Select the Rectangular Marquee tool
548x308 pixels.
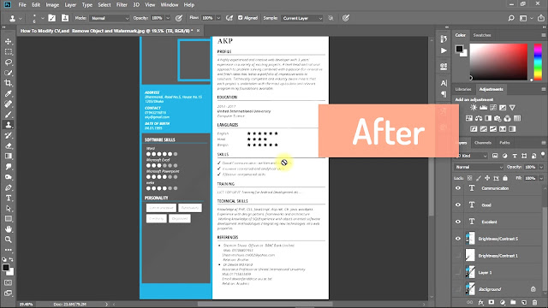coord(9,51)
